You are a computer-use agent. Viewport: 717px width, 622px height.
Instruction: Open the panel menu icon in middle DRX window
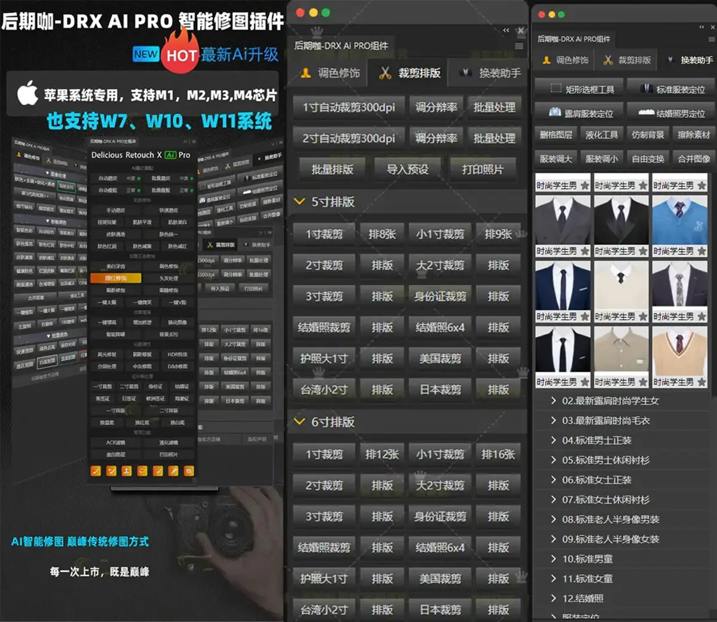tap(519, 46)
